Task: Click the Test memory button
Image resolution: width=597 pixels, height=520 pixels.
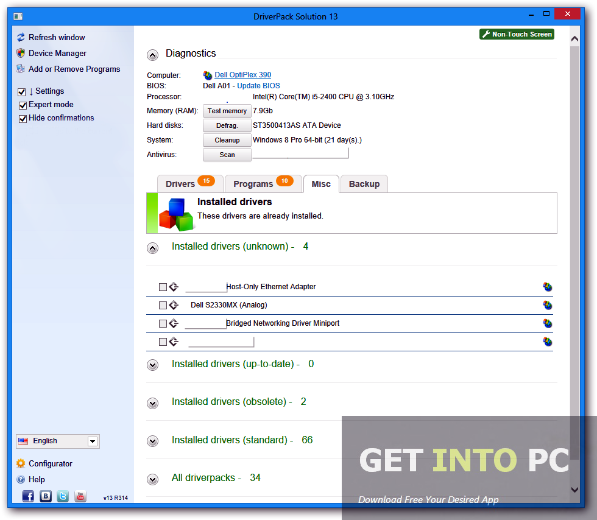Action: click(x=227, y=111)
